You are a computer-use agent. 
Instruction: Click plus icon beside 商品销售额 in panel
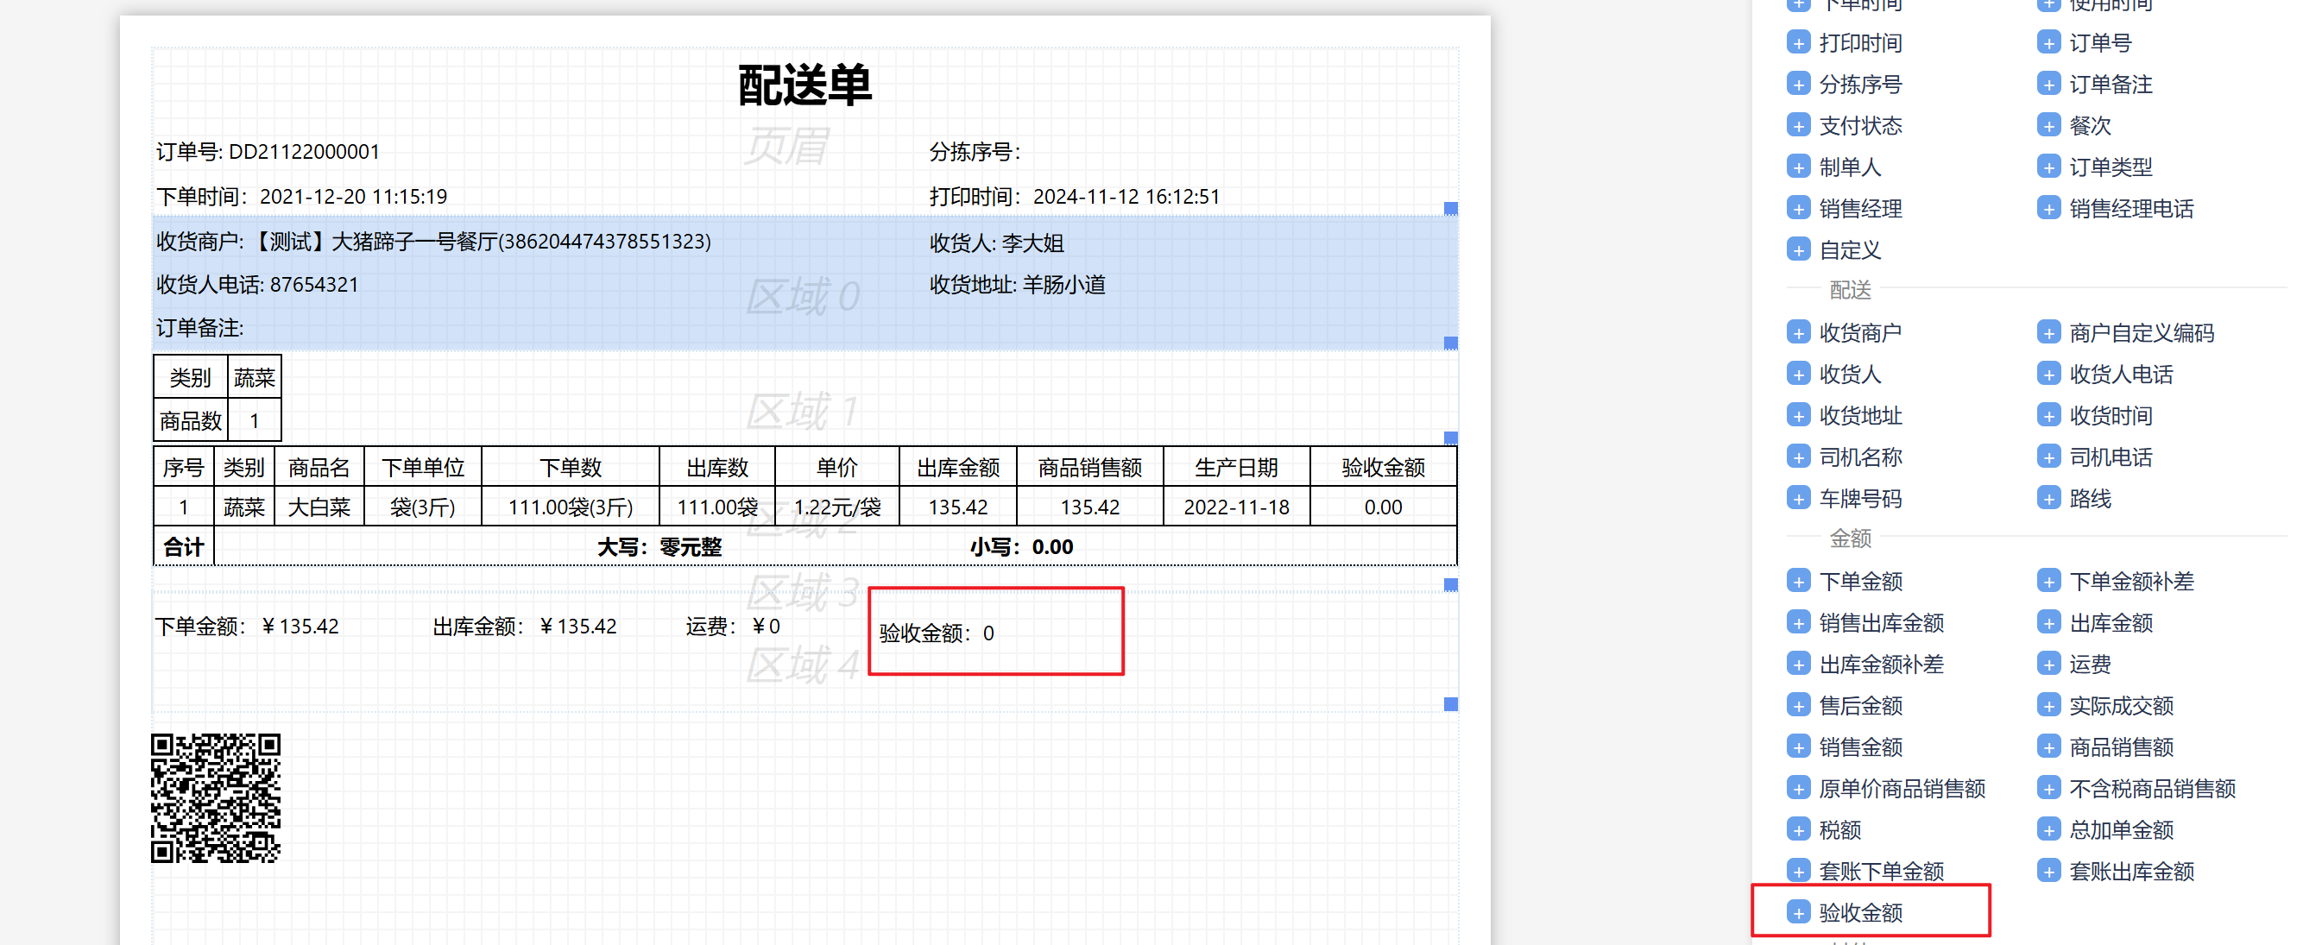pyautogui.click(x=2048, y=747)
